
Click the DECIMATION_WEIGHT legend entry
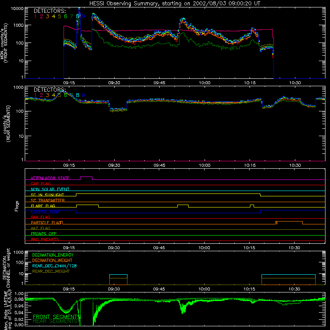(x=52, y=260)
